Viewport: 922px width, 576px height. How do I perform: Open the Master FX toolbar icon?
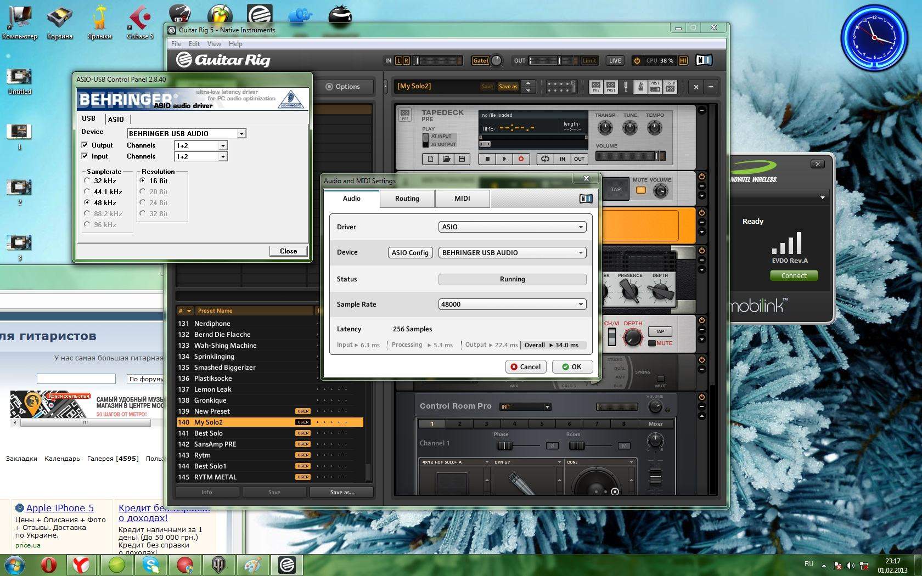pyautogui.click(x=670, y=87)
